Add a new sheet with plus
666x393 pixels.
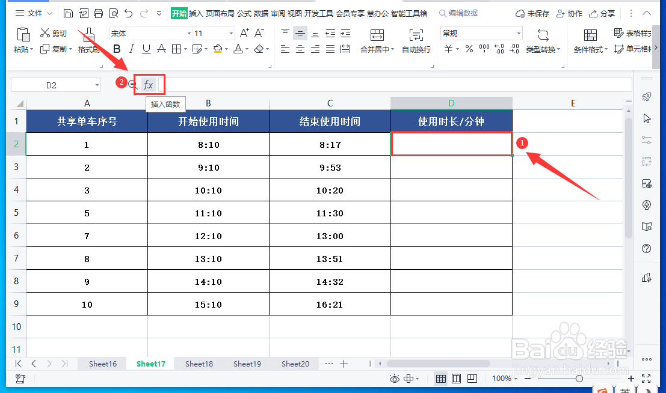pyautogui.click(x=344, y=364)
